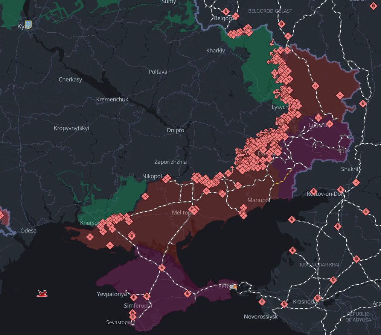
Task: Click the burning bridge icon at Kerch
Action: pyautogui.click(x=233, y=287)
